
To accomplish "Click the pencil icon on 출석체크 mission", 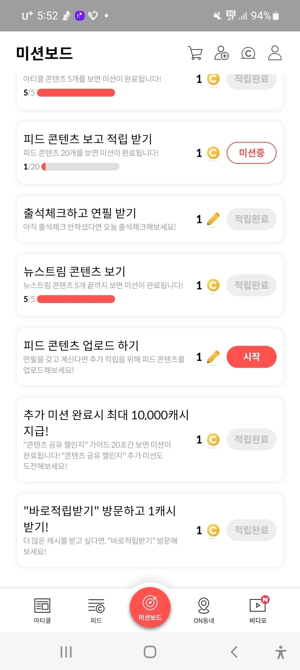I will coord(213,219).
